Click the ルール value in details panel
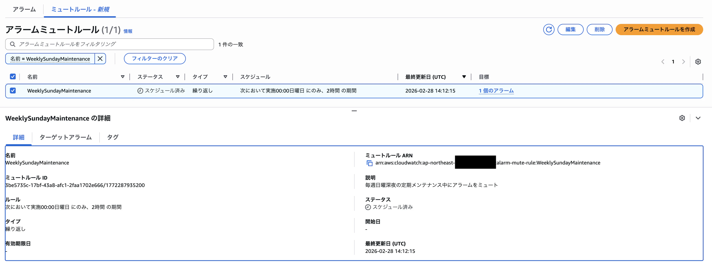The width and height of the screenshot is (712, 268). click(x=63, y=207)
